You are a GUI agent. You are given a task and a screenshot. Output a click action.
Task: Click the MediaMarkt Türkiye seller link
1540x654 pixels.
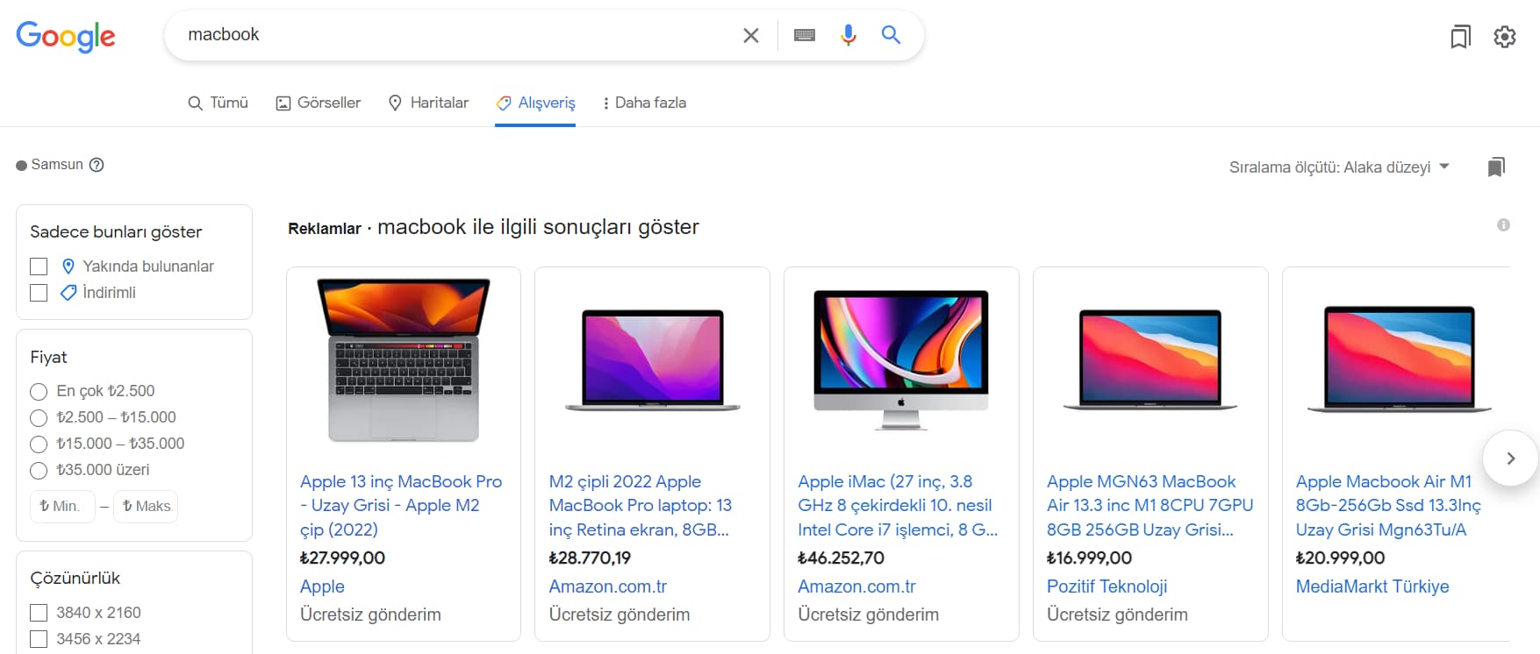tap(1372, 586)
